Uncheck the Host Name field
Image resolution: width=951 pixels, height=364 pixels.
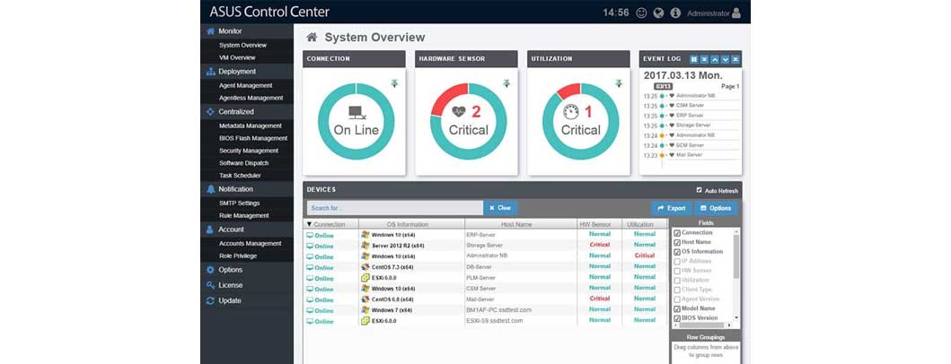(677, 242)
